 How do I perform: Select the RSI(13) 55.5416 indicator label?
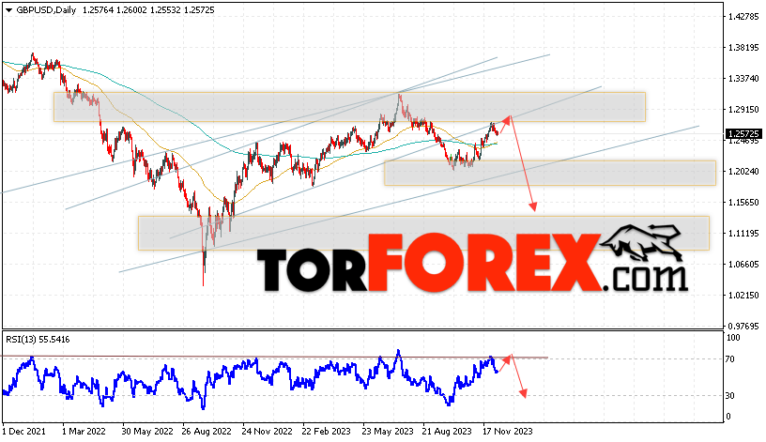[x=38, y=339]
